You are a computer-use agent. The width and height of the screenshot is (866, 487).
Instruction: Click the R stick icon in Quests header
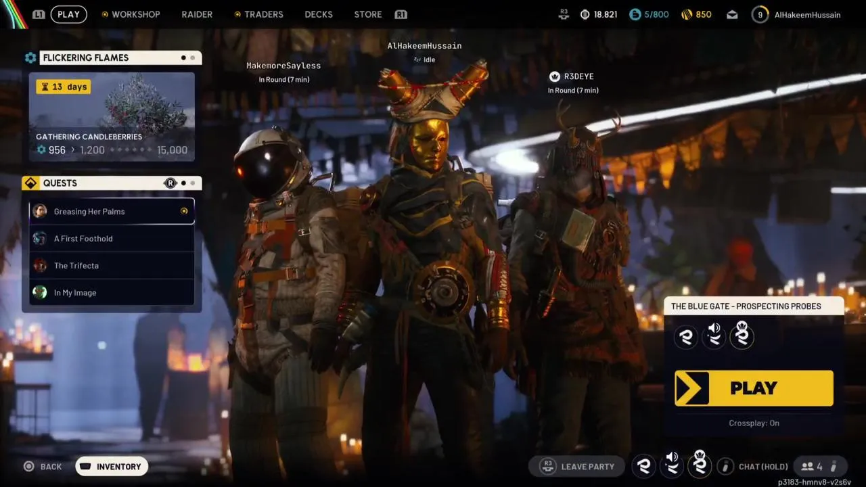click(170, 183)
